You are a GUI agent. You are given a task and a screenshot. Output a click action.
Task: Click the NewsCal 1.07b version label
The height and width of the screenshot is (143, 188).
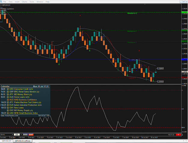click(x=44, y=116)
